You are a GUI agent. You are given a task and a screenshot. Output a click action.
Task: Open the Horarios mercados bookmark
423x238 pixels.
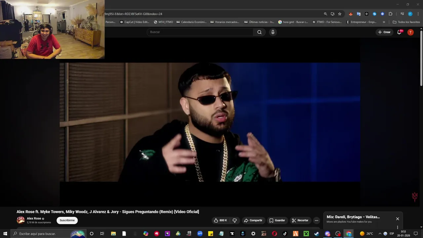225,22
